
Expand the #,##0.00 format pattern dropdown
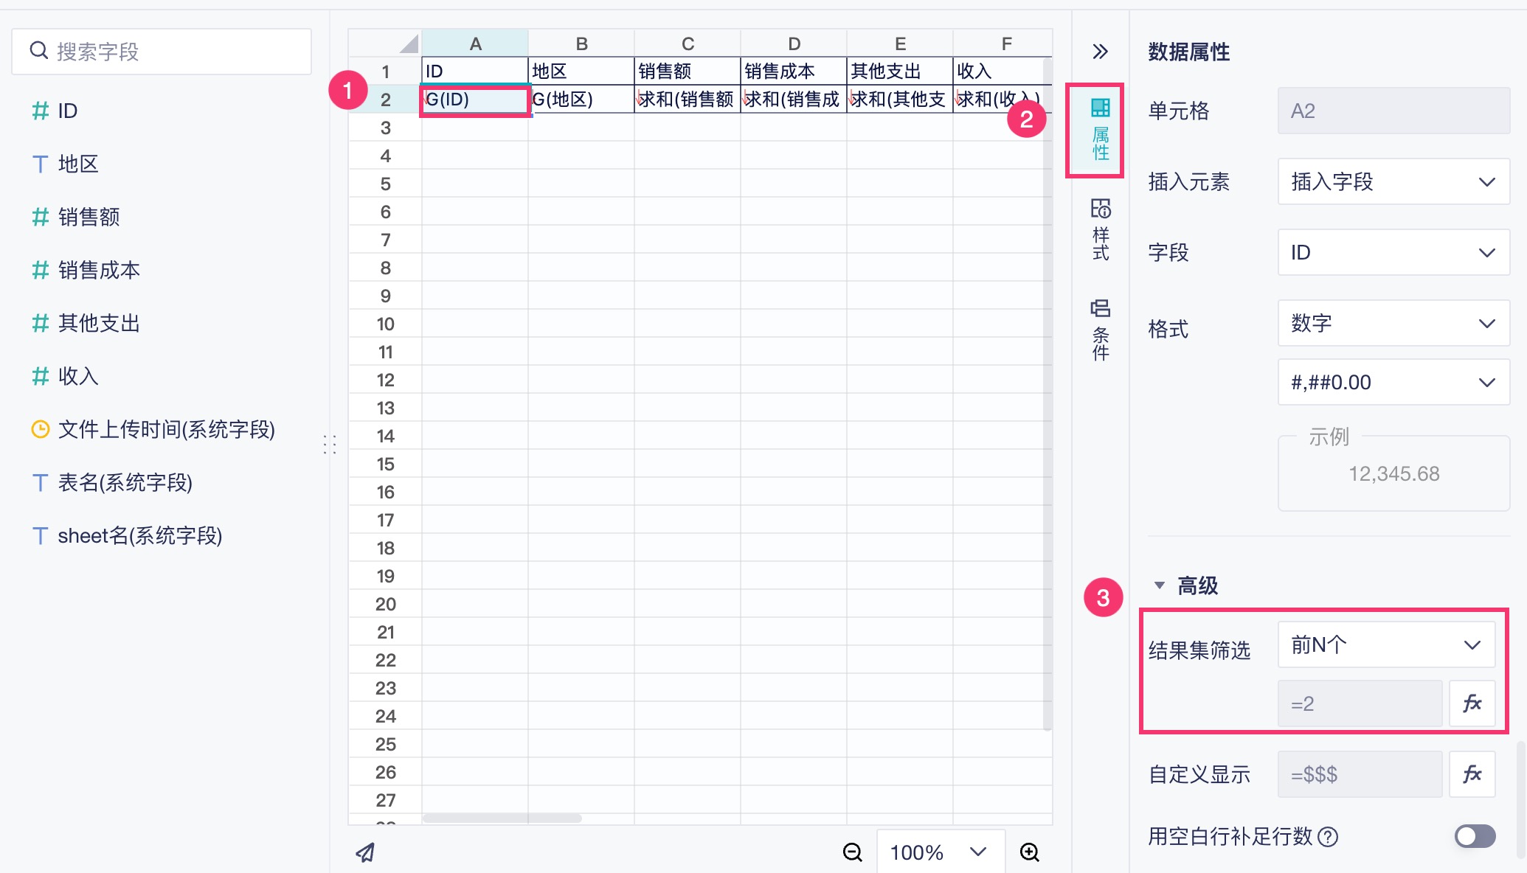pos(1393,382)
